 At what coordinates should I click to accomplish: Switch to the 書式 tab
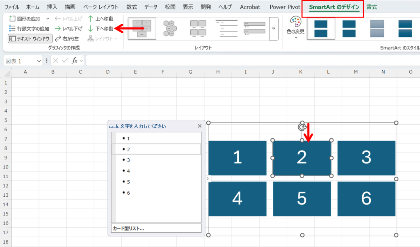[x=372, y=7]
